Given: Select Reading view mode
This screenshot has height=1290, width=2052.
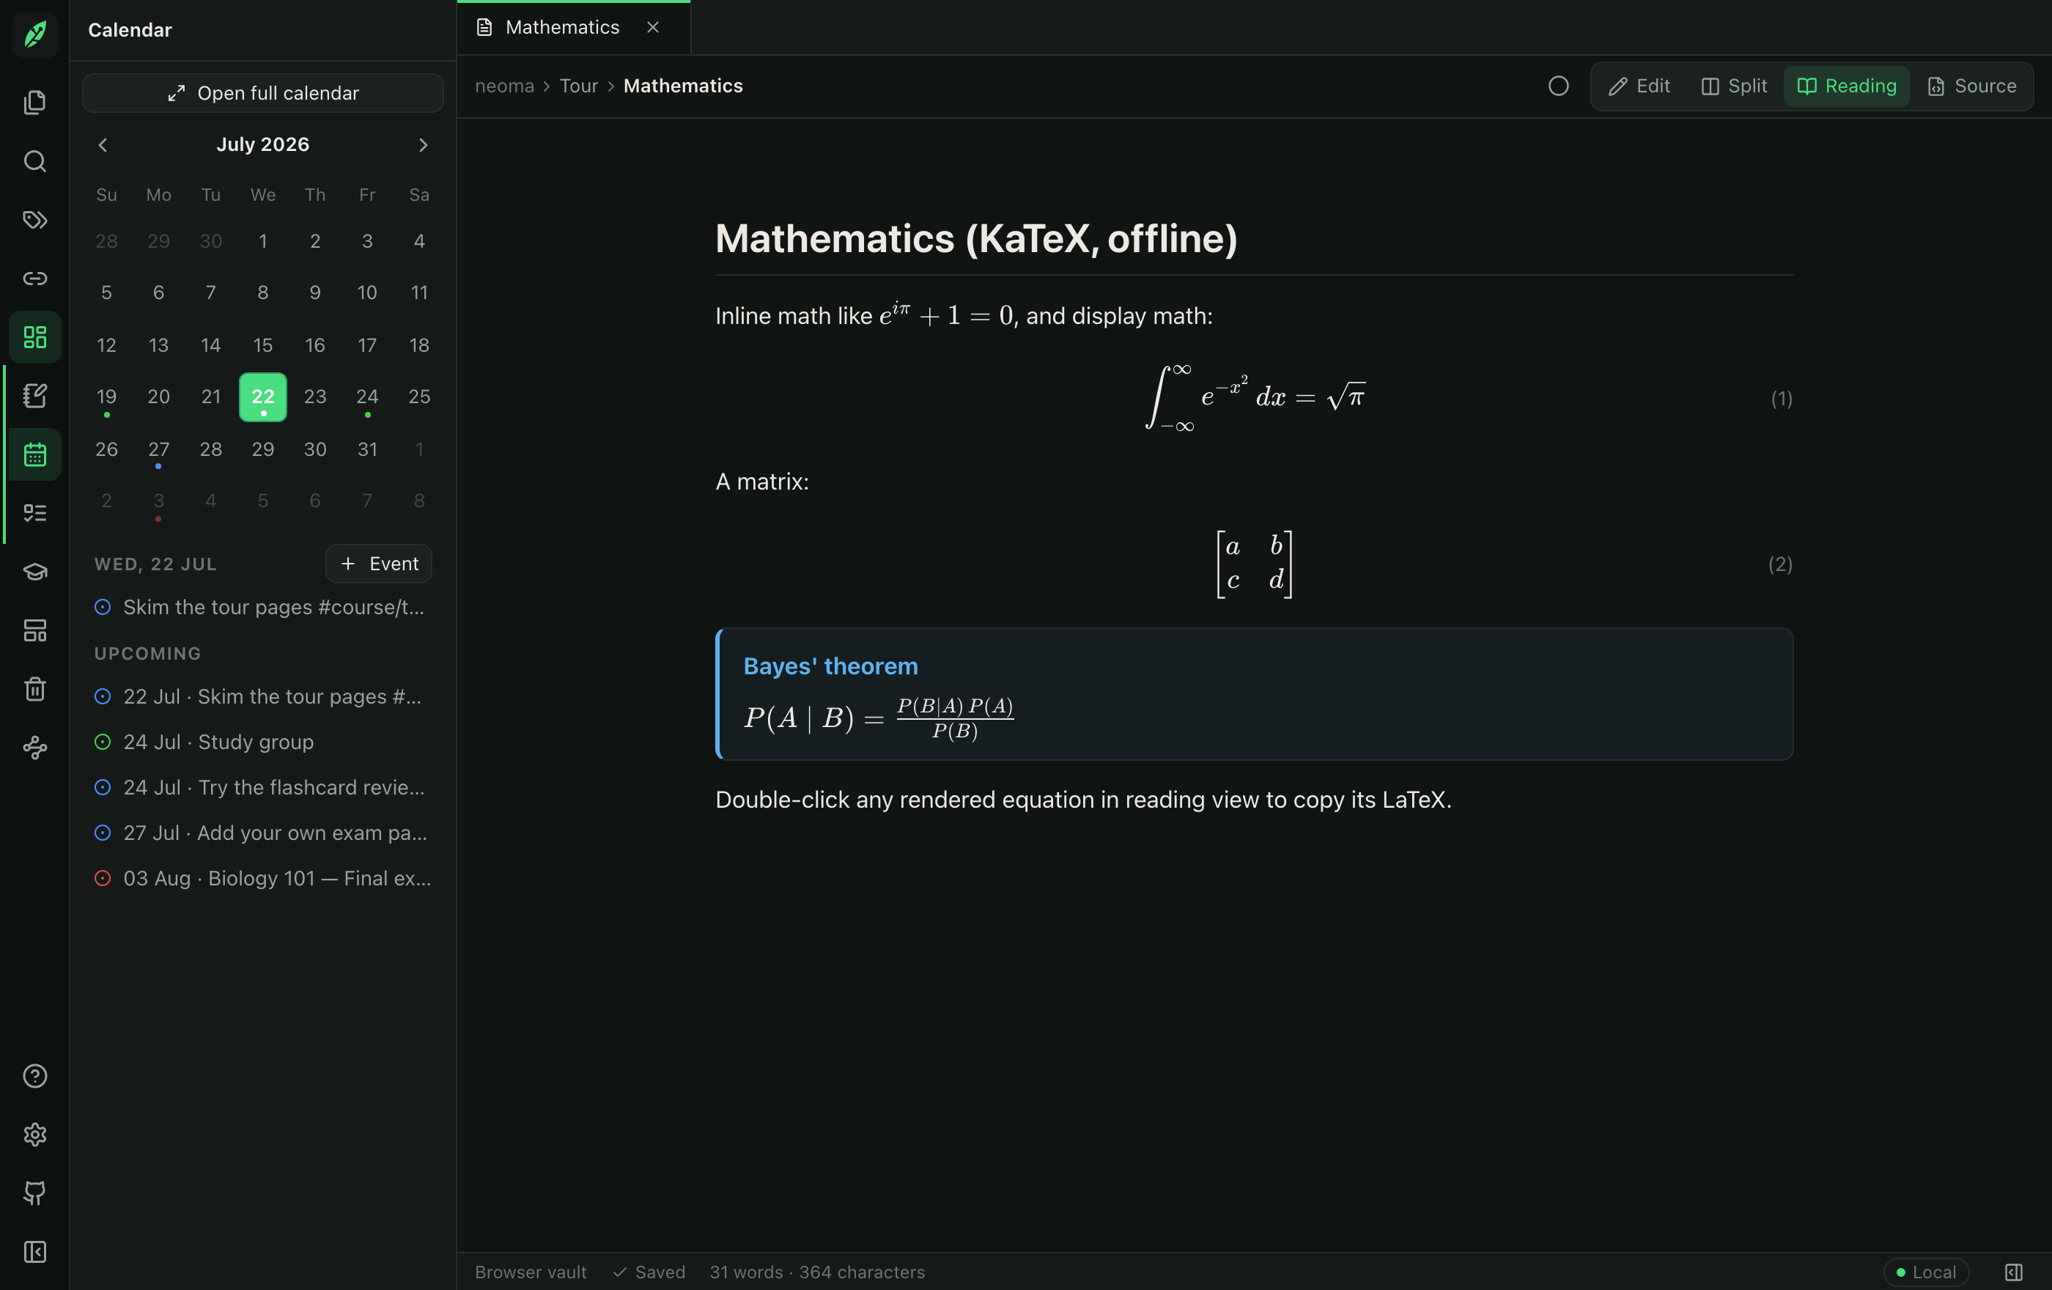Looking at the screenshot, I should point(1847,86).
